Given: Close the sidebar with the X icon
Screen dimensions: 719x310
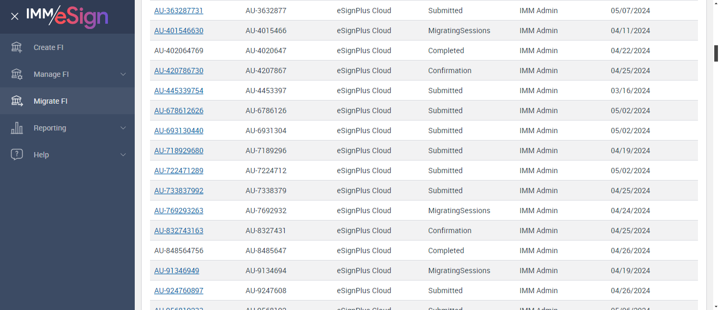Looking at the screenshot, I should 15,16.
